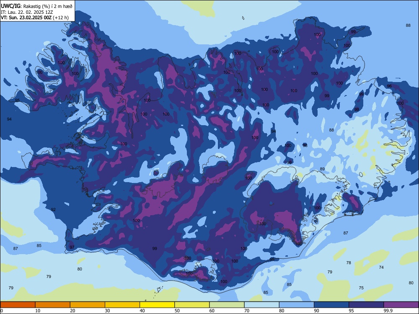Pick the 20–30 legend color block
This screenshot has width=419, height=314.
(x=88, y=305)
